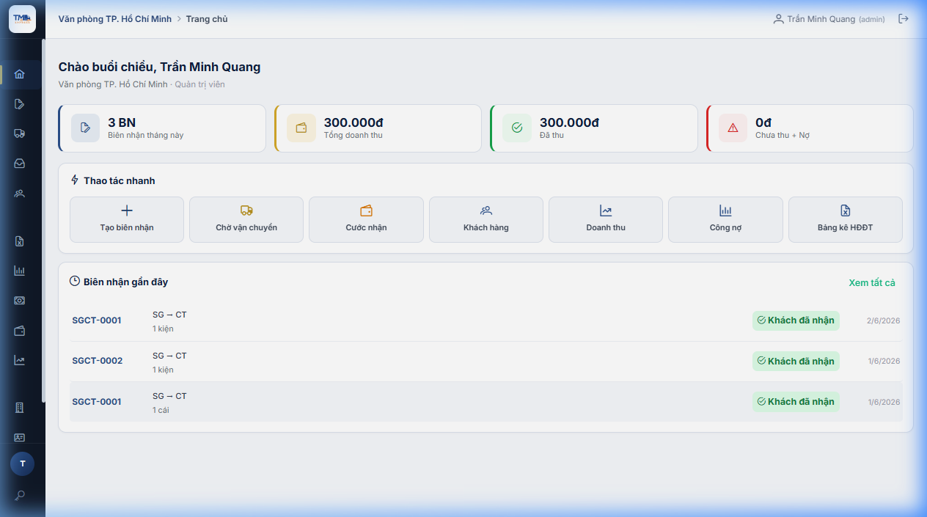The height and width of the screenshot is (517, 927).
Task: Open the bar chart icon in sidebar
Action: (x=20, y=271)
